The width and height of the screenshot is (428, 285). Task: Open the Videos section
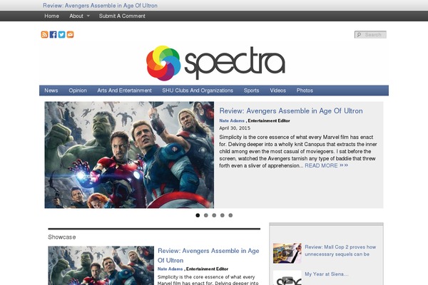click(x=278, y=90)
